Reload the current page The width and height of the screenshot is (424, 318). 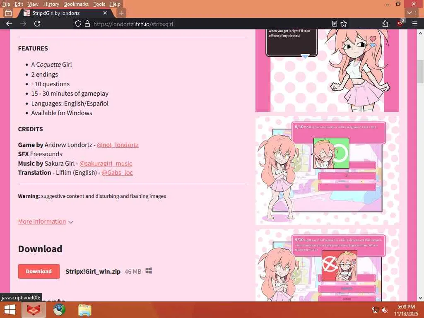click(37, 24)
